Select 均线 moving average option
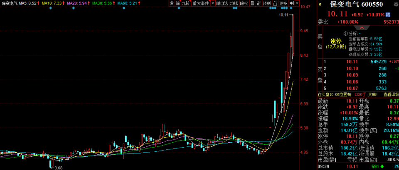The height and width of the screenshot is (170, 399). coord(234,3)
